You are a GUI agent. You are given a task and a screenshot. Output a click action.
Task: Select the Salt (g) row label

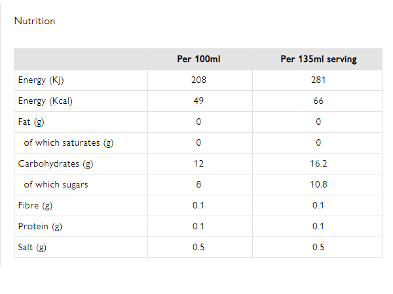point(33,248)
